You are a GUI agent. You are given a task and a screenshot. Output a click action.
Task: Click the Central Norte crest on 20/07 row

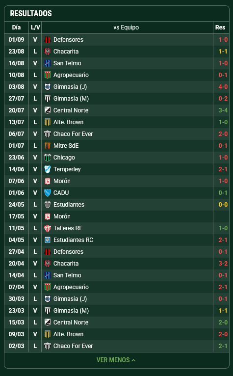[x=48, y=110]
